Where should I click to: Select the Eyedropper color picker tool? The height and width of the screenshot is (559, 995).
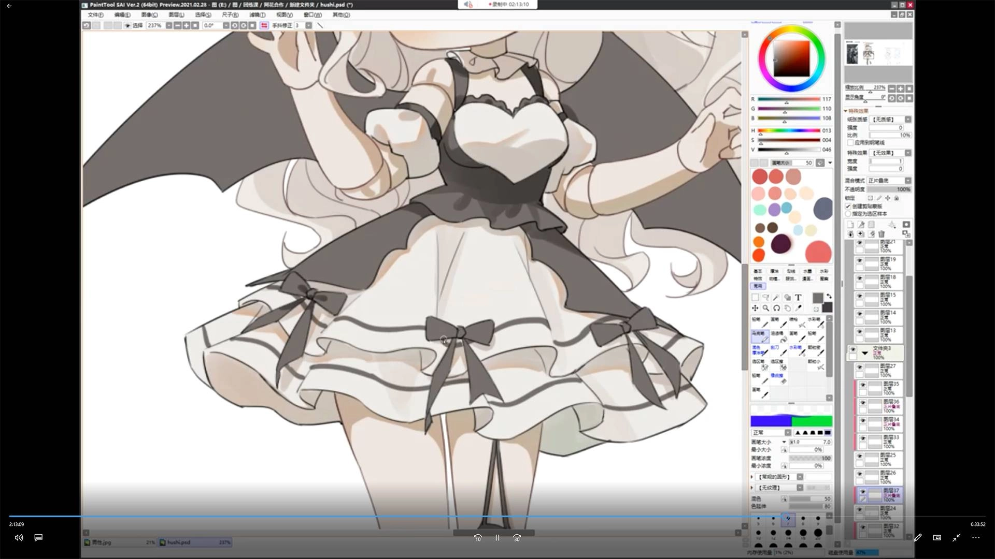pyautogui.click(x=798, y=308)
